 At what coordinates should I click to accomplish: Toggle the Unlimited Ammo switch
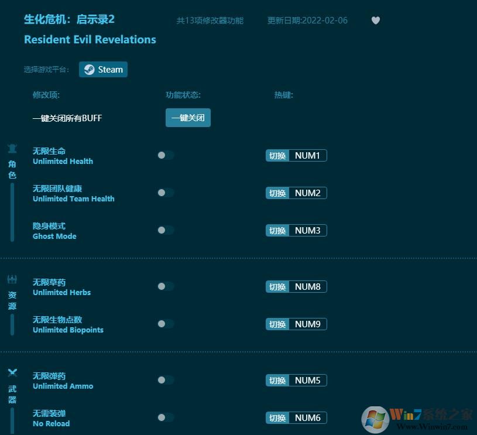point(166,380)
